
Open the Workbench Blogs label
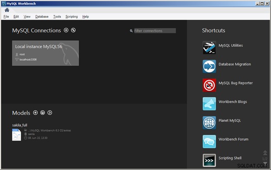(233, 102)
